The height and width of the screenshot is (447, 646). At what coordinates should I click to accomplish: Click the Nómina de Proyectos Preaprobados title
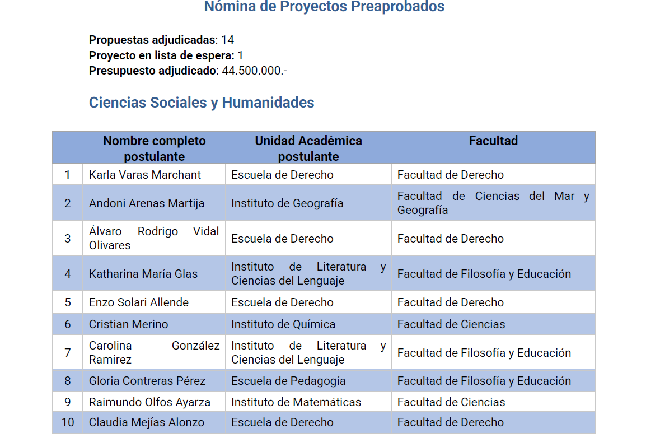point(324,7)
